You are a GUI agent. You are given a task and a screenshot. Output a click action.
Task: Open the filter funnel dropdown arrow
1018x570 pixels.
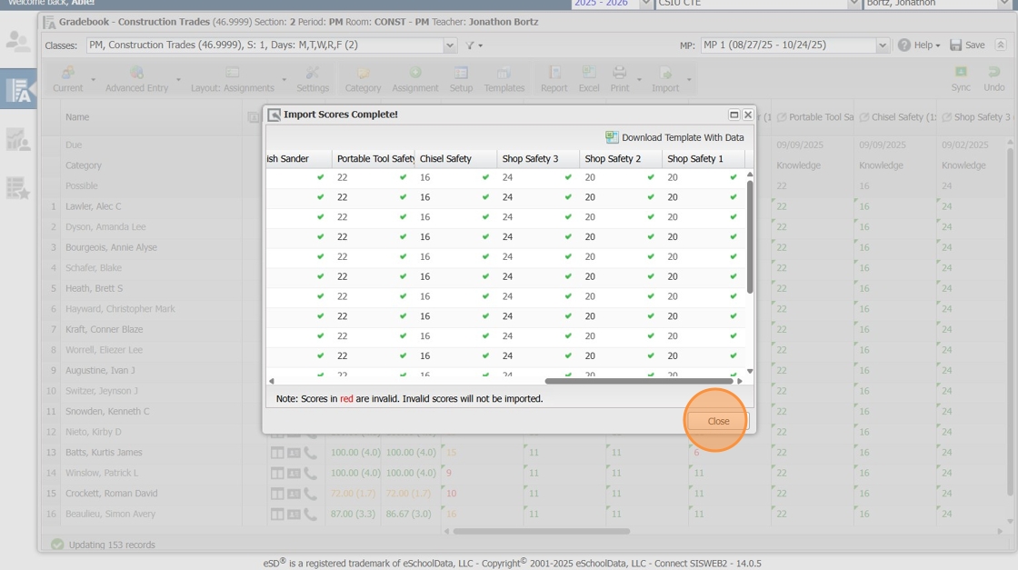[x=481, y=46]
